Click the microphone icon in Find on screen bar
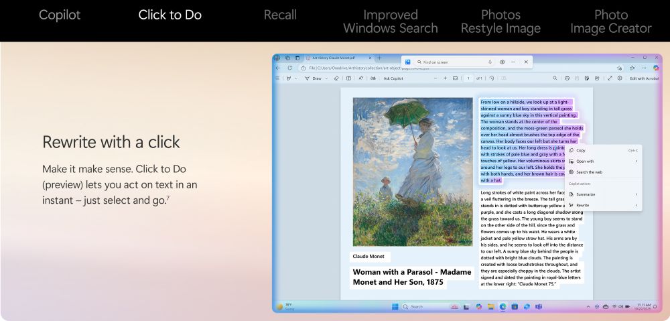Screen dimensions: 670x321 click(490, 62)
